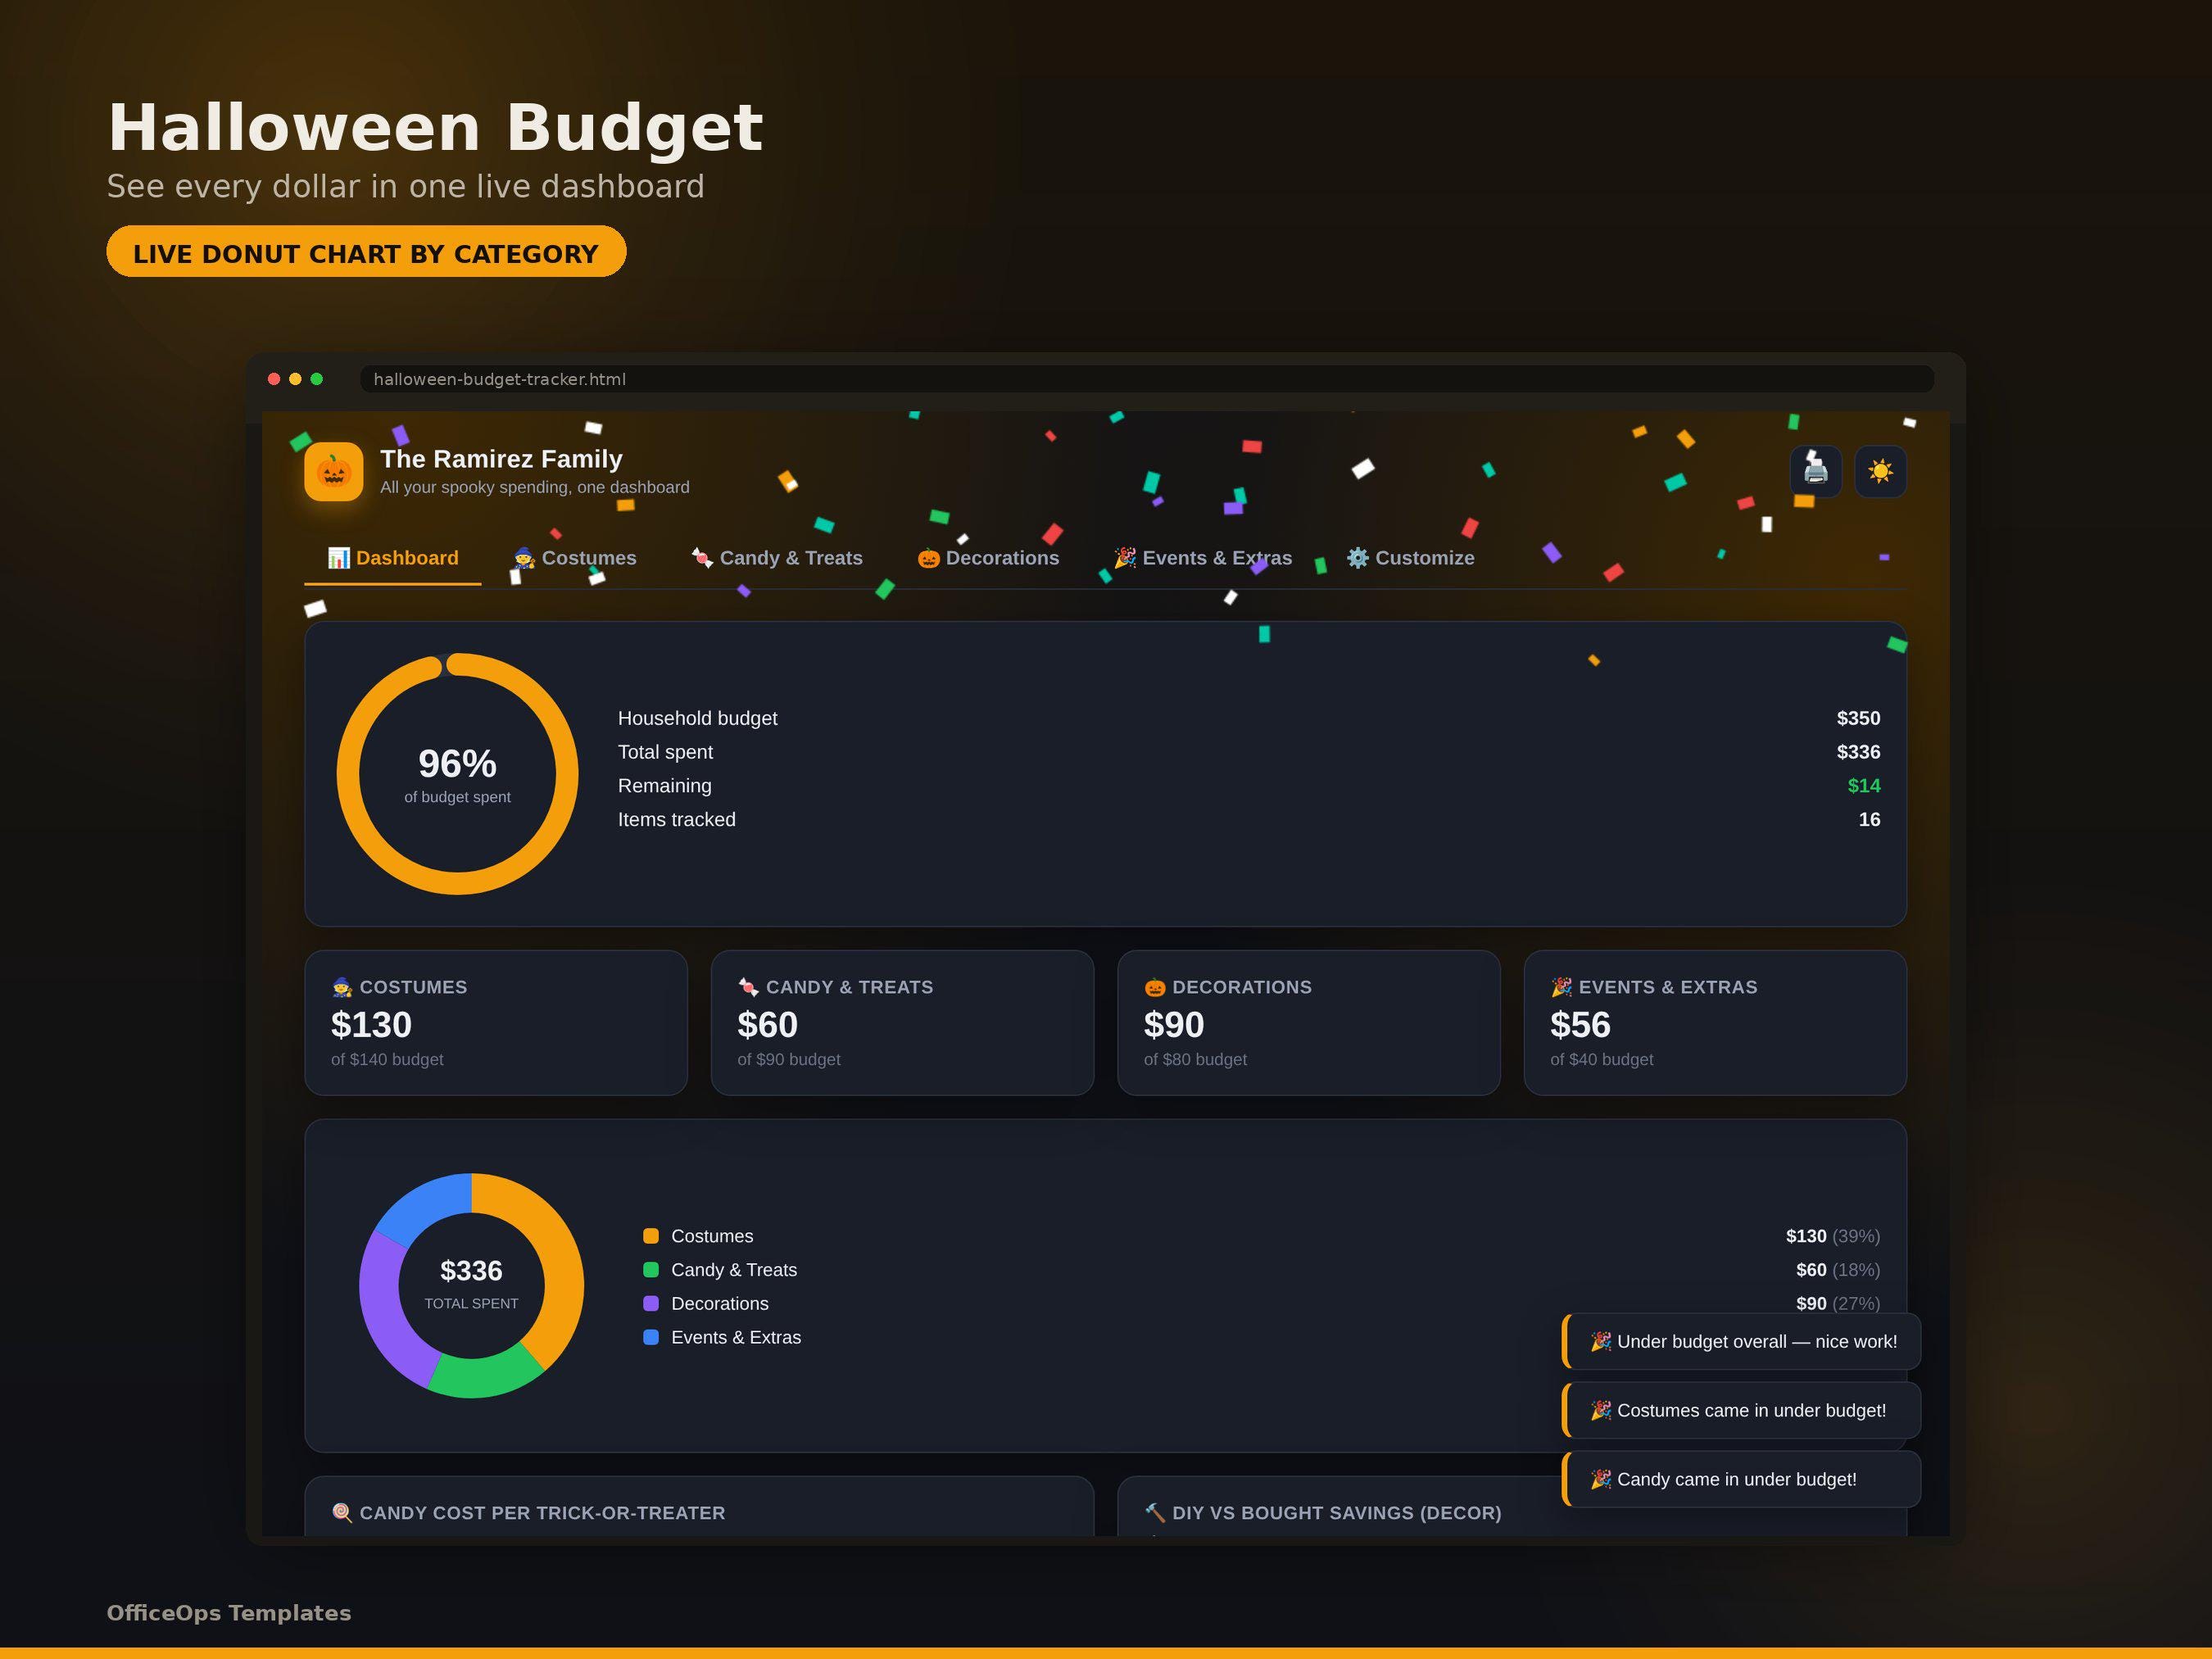Click the purple Decorations legend swatch
The height and width of the screenshot is (1659, 2212).
coord(651,1304)
